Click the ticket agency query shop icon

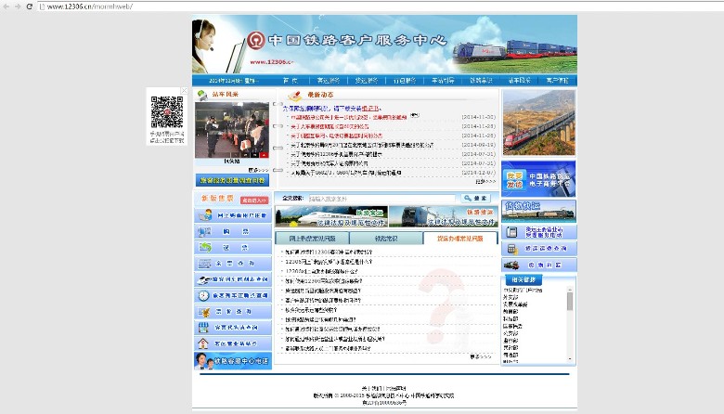coord(203,328)
